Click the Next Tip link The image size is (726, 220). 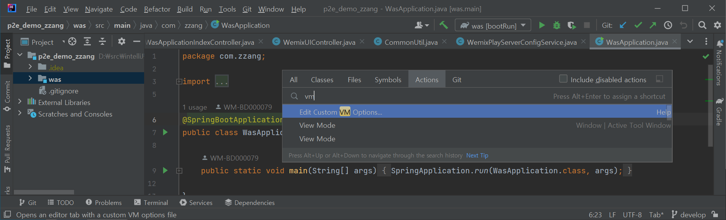477,155
